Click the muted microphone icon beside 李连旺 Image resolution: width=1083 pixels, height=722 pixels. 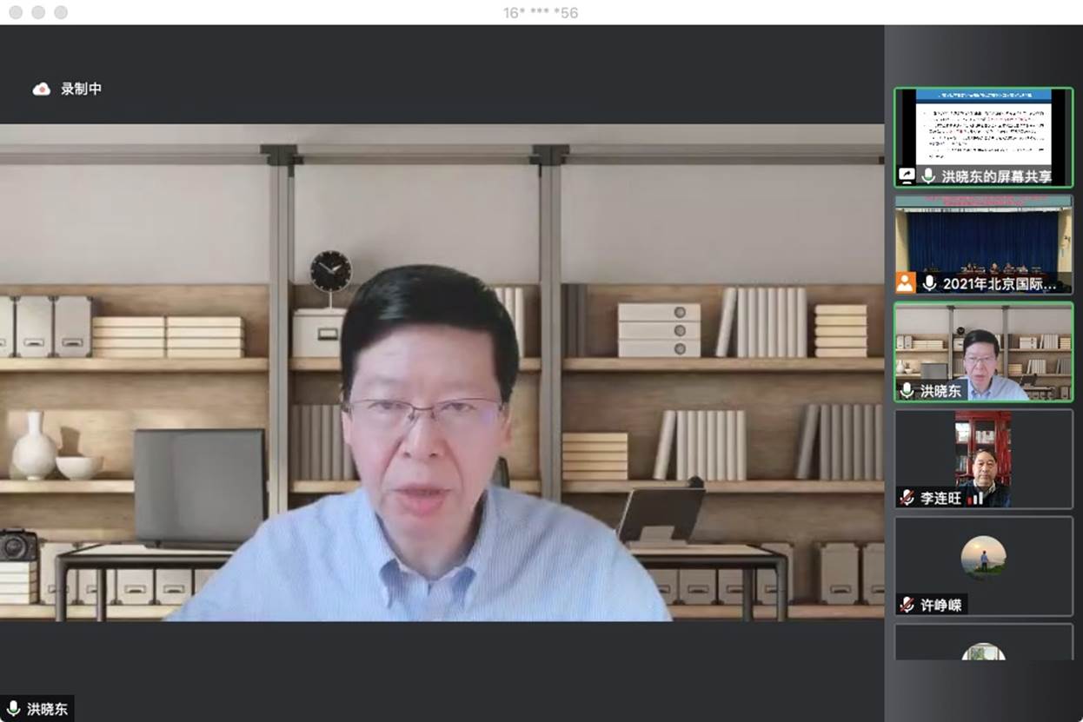(x=907, y=498)
